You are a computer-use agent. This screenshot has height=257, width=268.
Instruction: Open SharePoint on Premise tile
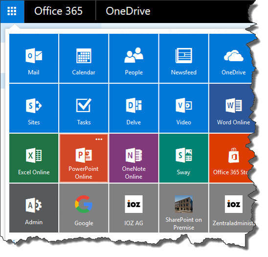pyautogui.click(x=184, y=208)
